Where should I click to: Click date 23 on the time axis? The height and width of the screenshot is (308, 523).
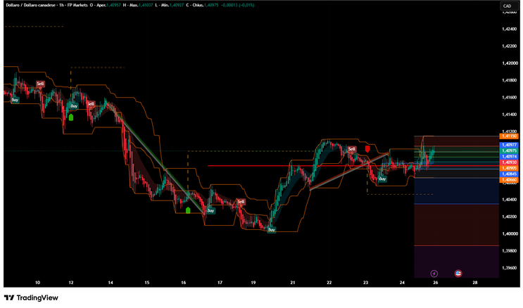tap(365, 283)
